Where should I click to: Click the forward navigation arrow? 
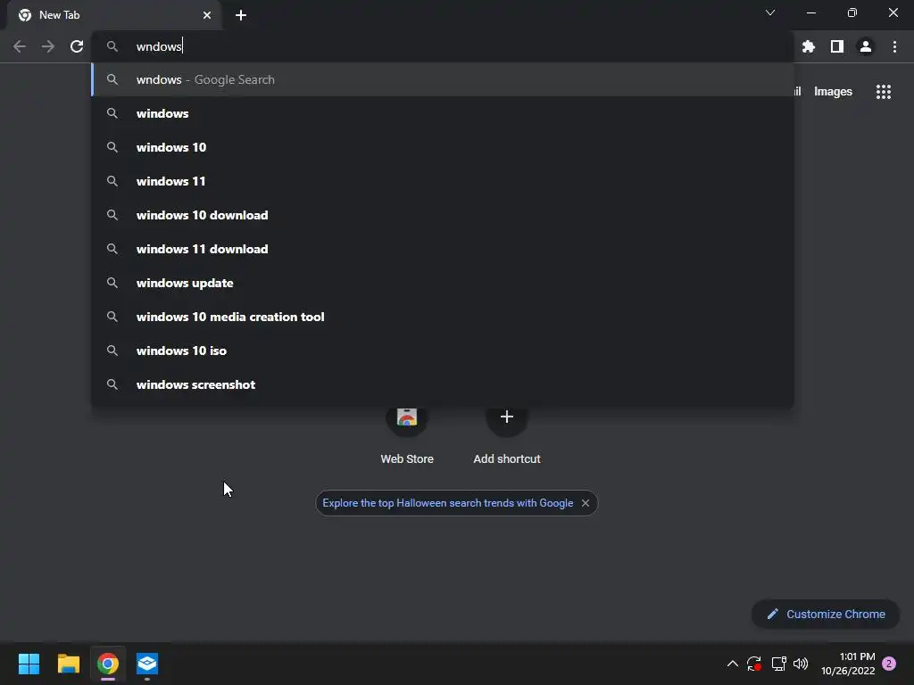tap(48, 46)
